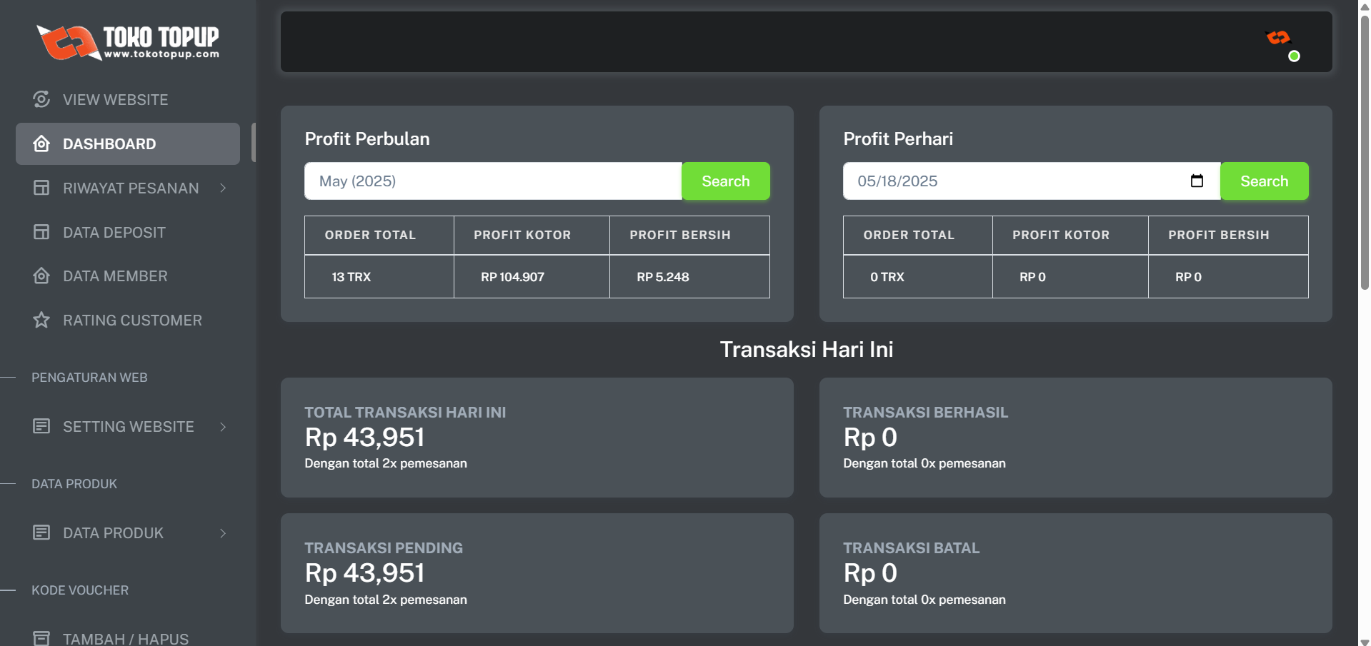Open the calendar picker in Profit Perhari
Image resolution: width=1371 pixels, height=646 pixels.
coord(1197,181)
